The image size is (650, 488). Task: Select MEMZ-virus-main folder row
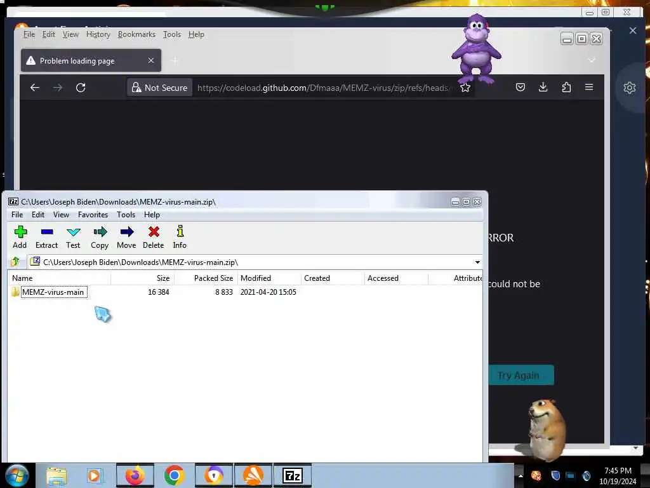tap(244, 292)
